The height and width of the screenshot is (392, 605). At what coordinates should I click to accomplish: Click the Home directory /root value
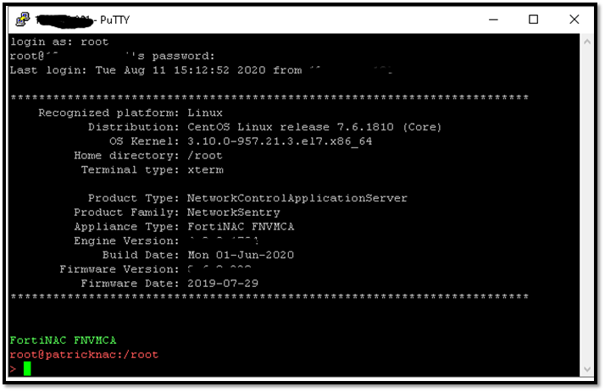point(204,156)
